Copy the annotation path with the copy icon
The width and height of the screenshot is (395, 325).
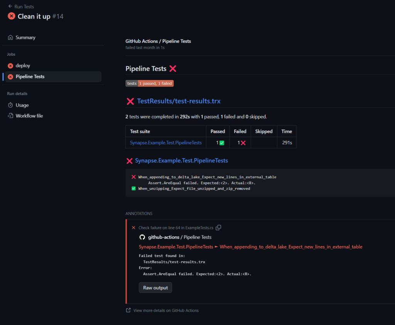point(218,227)
